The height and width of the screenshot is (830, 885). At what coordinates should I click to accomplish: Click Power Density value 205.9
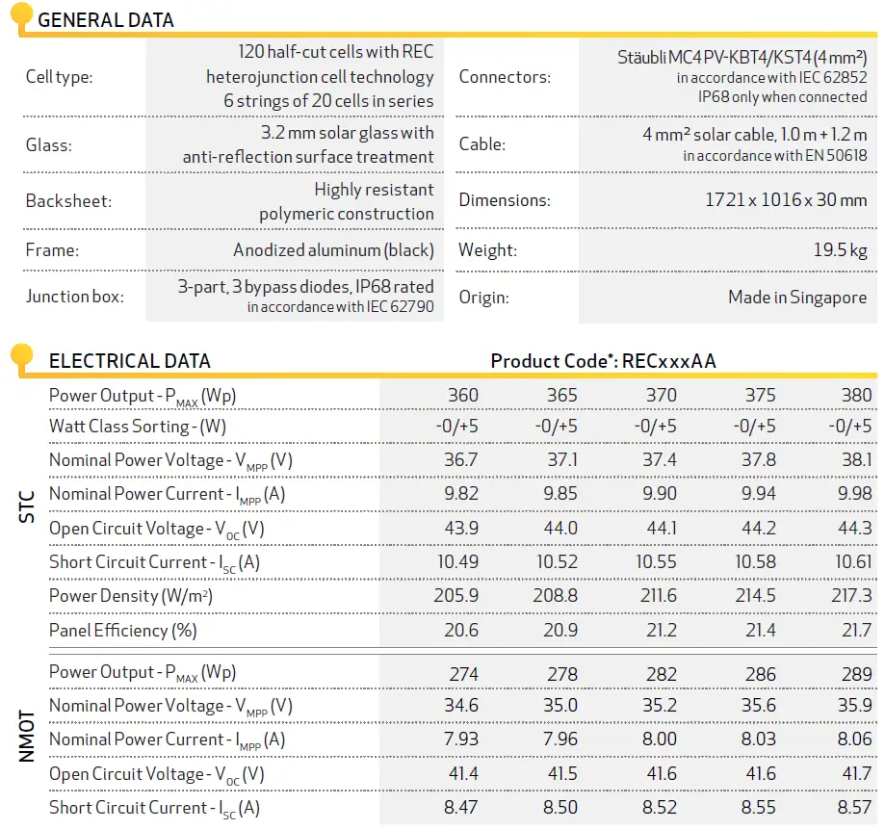click(x=456, y=596)
